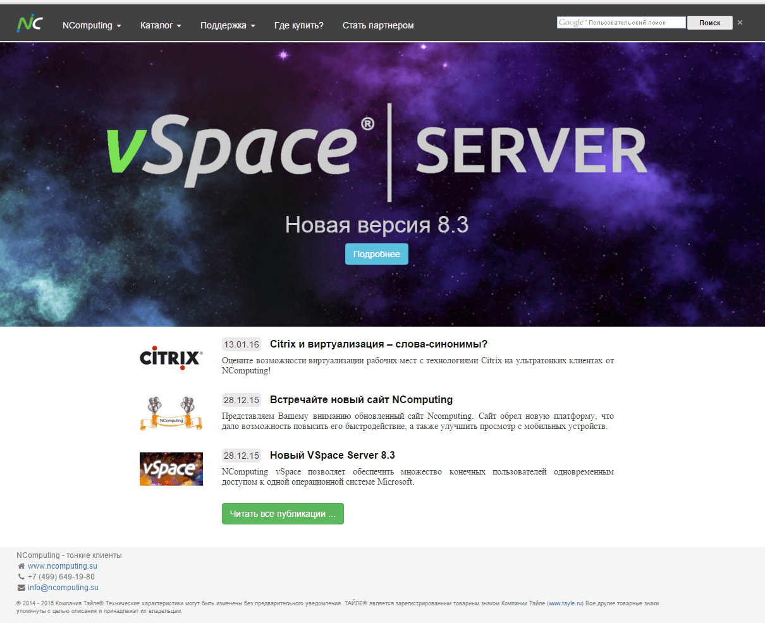Open Встречайте новый сайт NComputing headline
765x623 pixels.
point(361,400)
